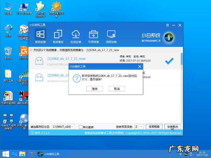211x158 pixels.
Task: Click the 安装系统 button
Action: [173, 127]
